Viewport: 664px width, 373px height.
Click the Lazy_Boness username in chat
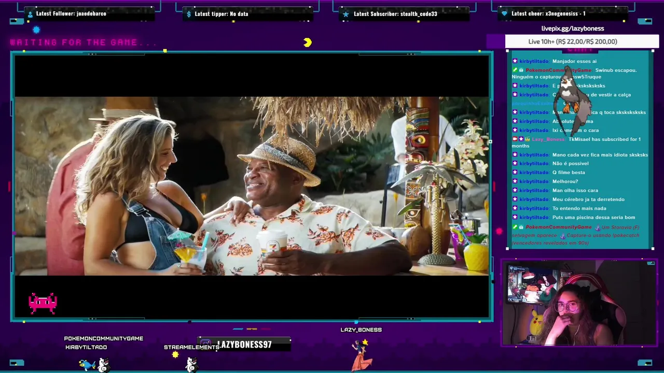548,139
